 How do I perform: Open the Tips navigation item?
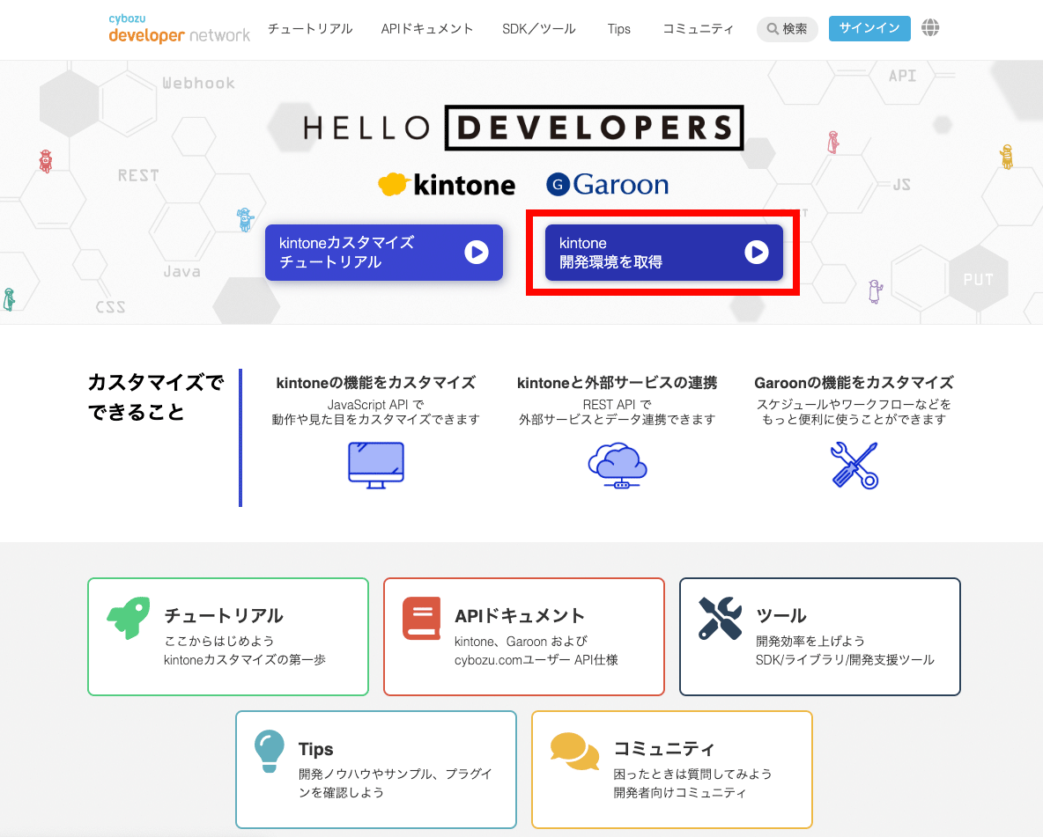pos(618,28)
